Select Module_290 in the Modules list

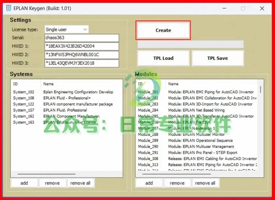tap(148, 147)
